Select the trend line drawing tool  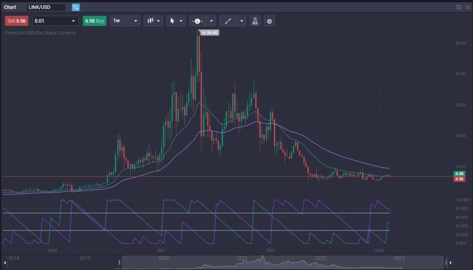228,21
